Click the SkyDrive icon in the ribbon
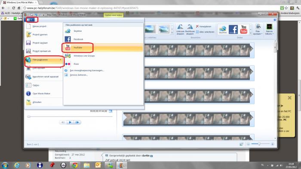 pyautogui.click(x=223, y=30)
